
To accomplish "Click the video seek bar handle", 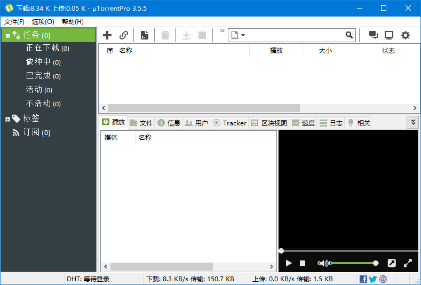I will click(281, 251).
